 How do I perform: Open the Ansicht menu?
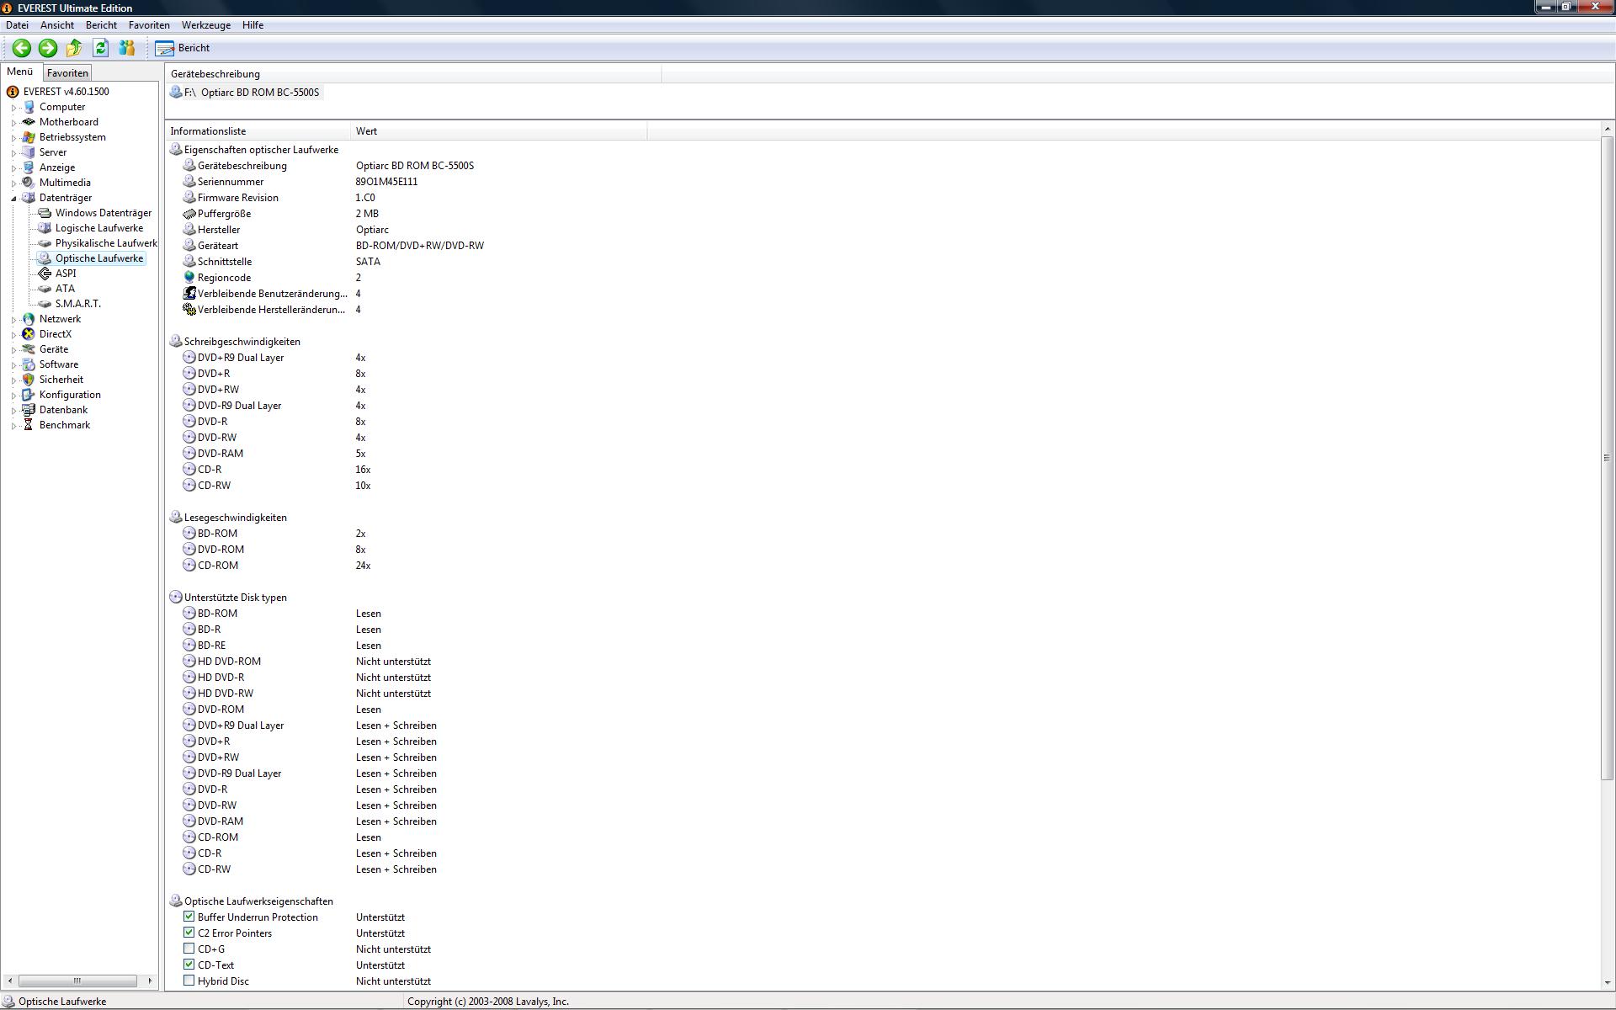(57, 25)
